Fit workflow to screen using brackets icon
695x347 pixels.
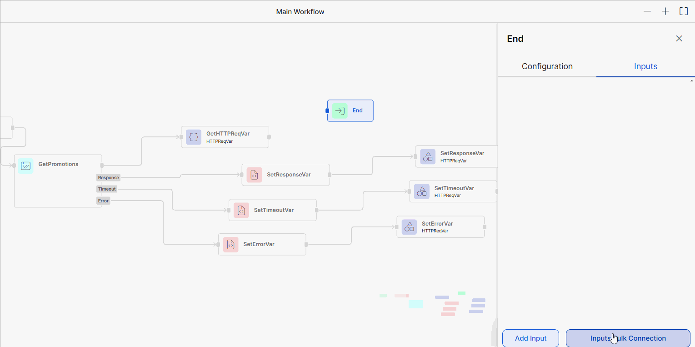[x=683, y=11]
